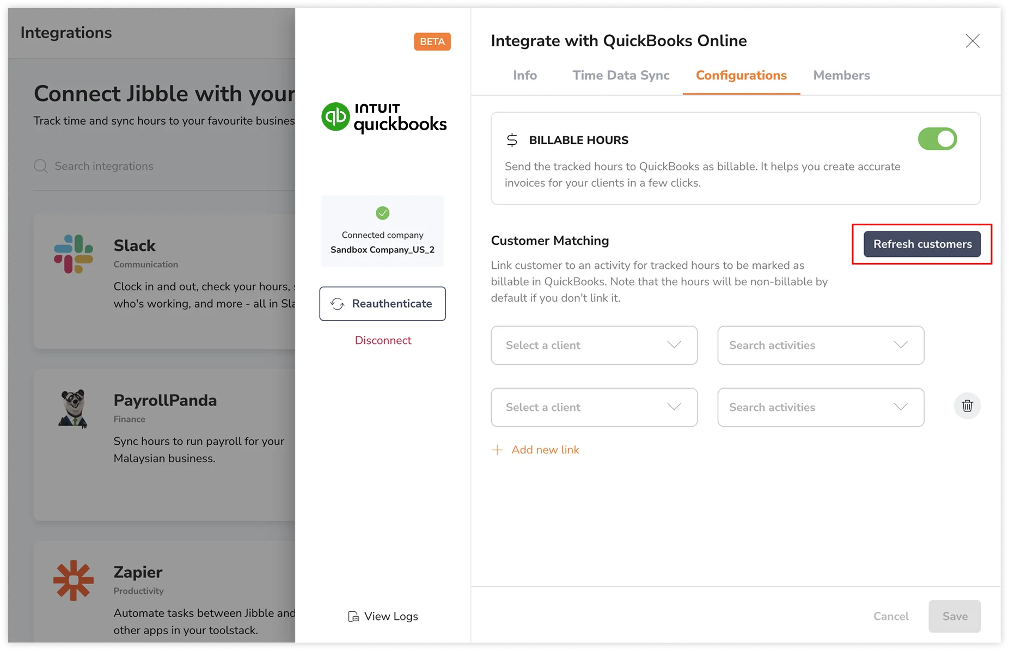
Task: Click the plus icon beside Add new link
Action: point(497,450)
